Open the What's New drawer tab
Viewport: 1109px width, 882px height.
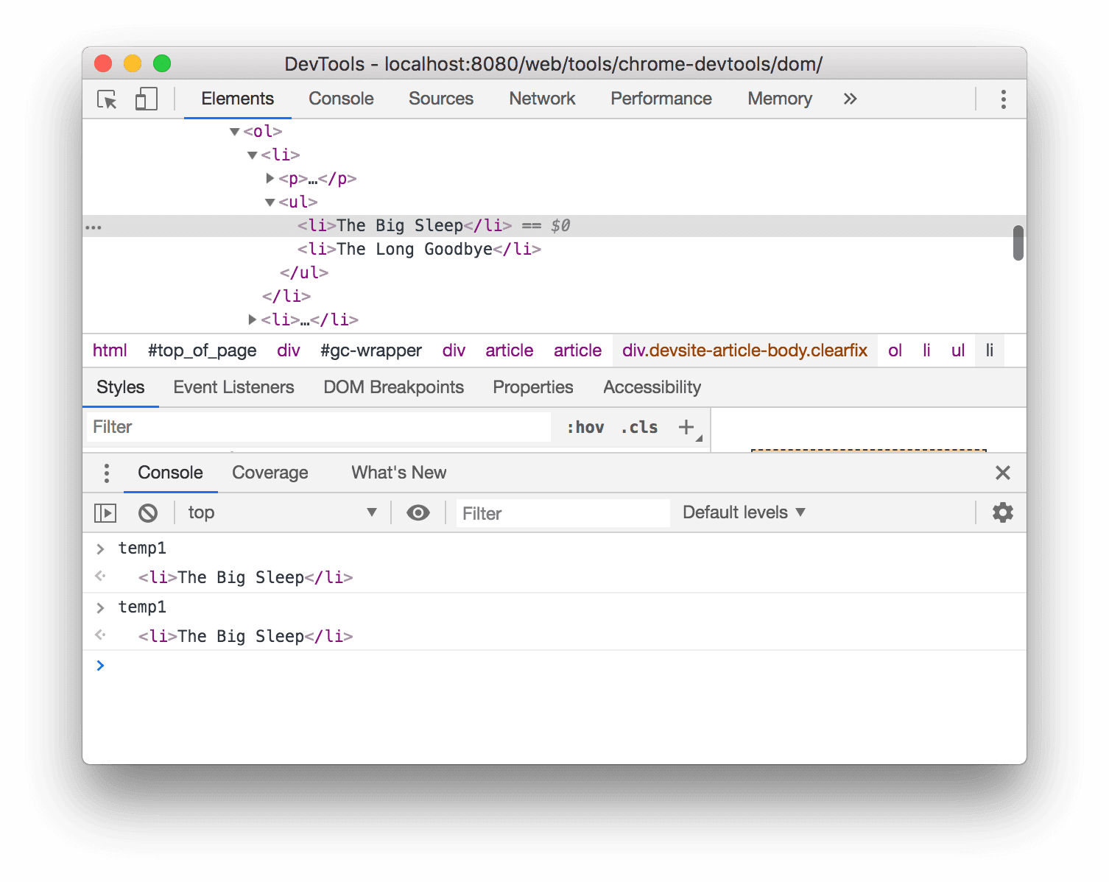pyautogui.click(x=398, y=473)
